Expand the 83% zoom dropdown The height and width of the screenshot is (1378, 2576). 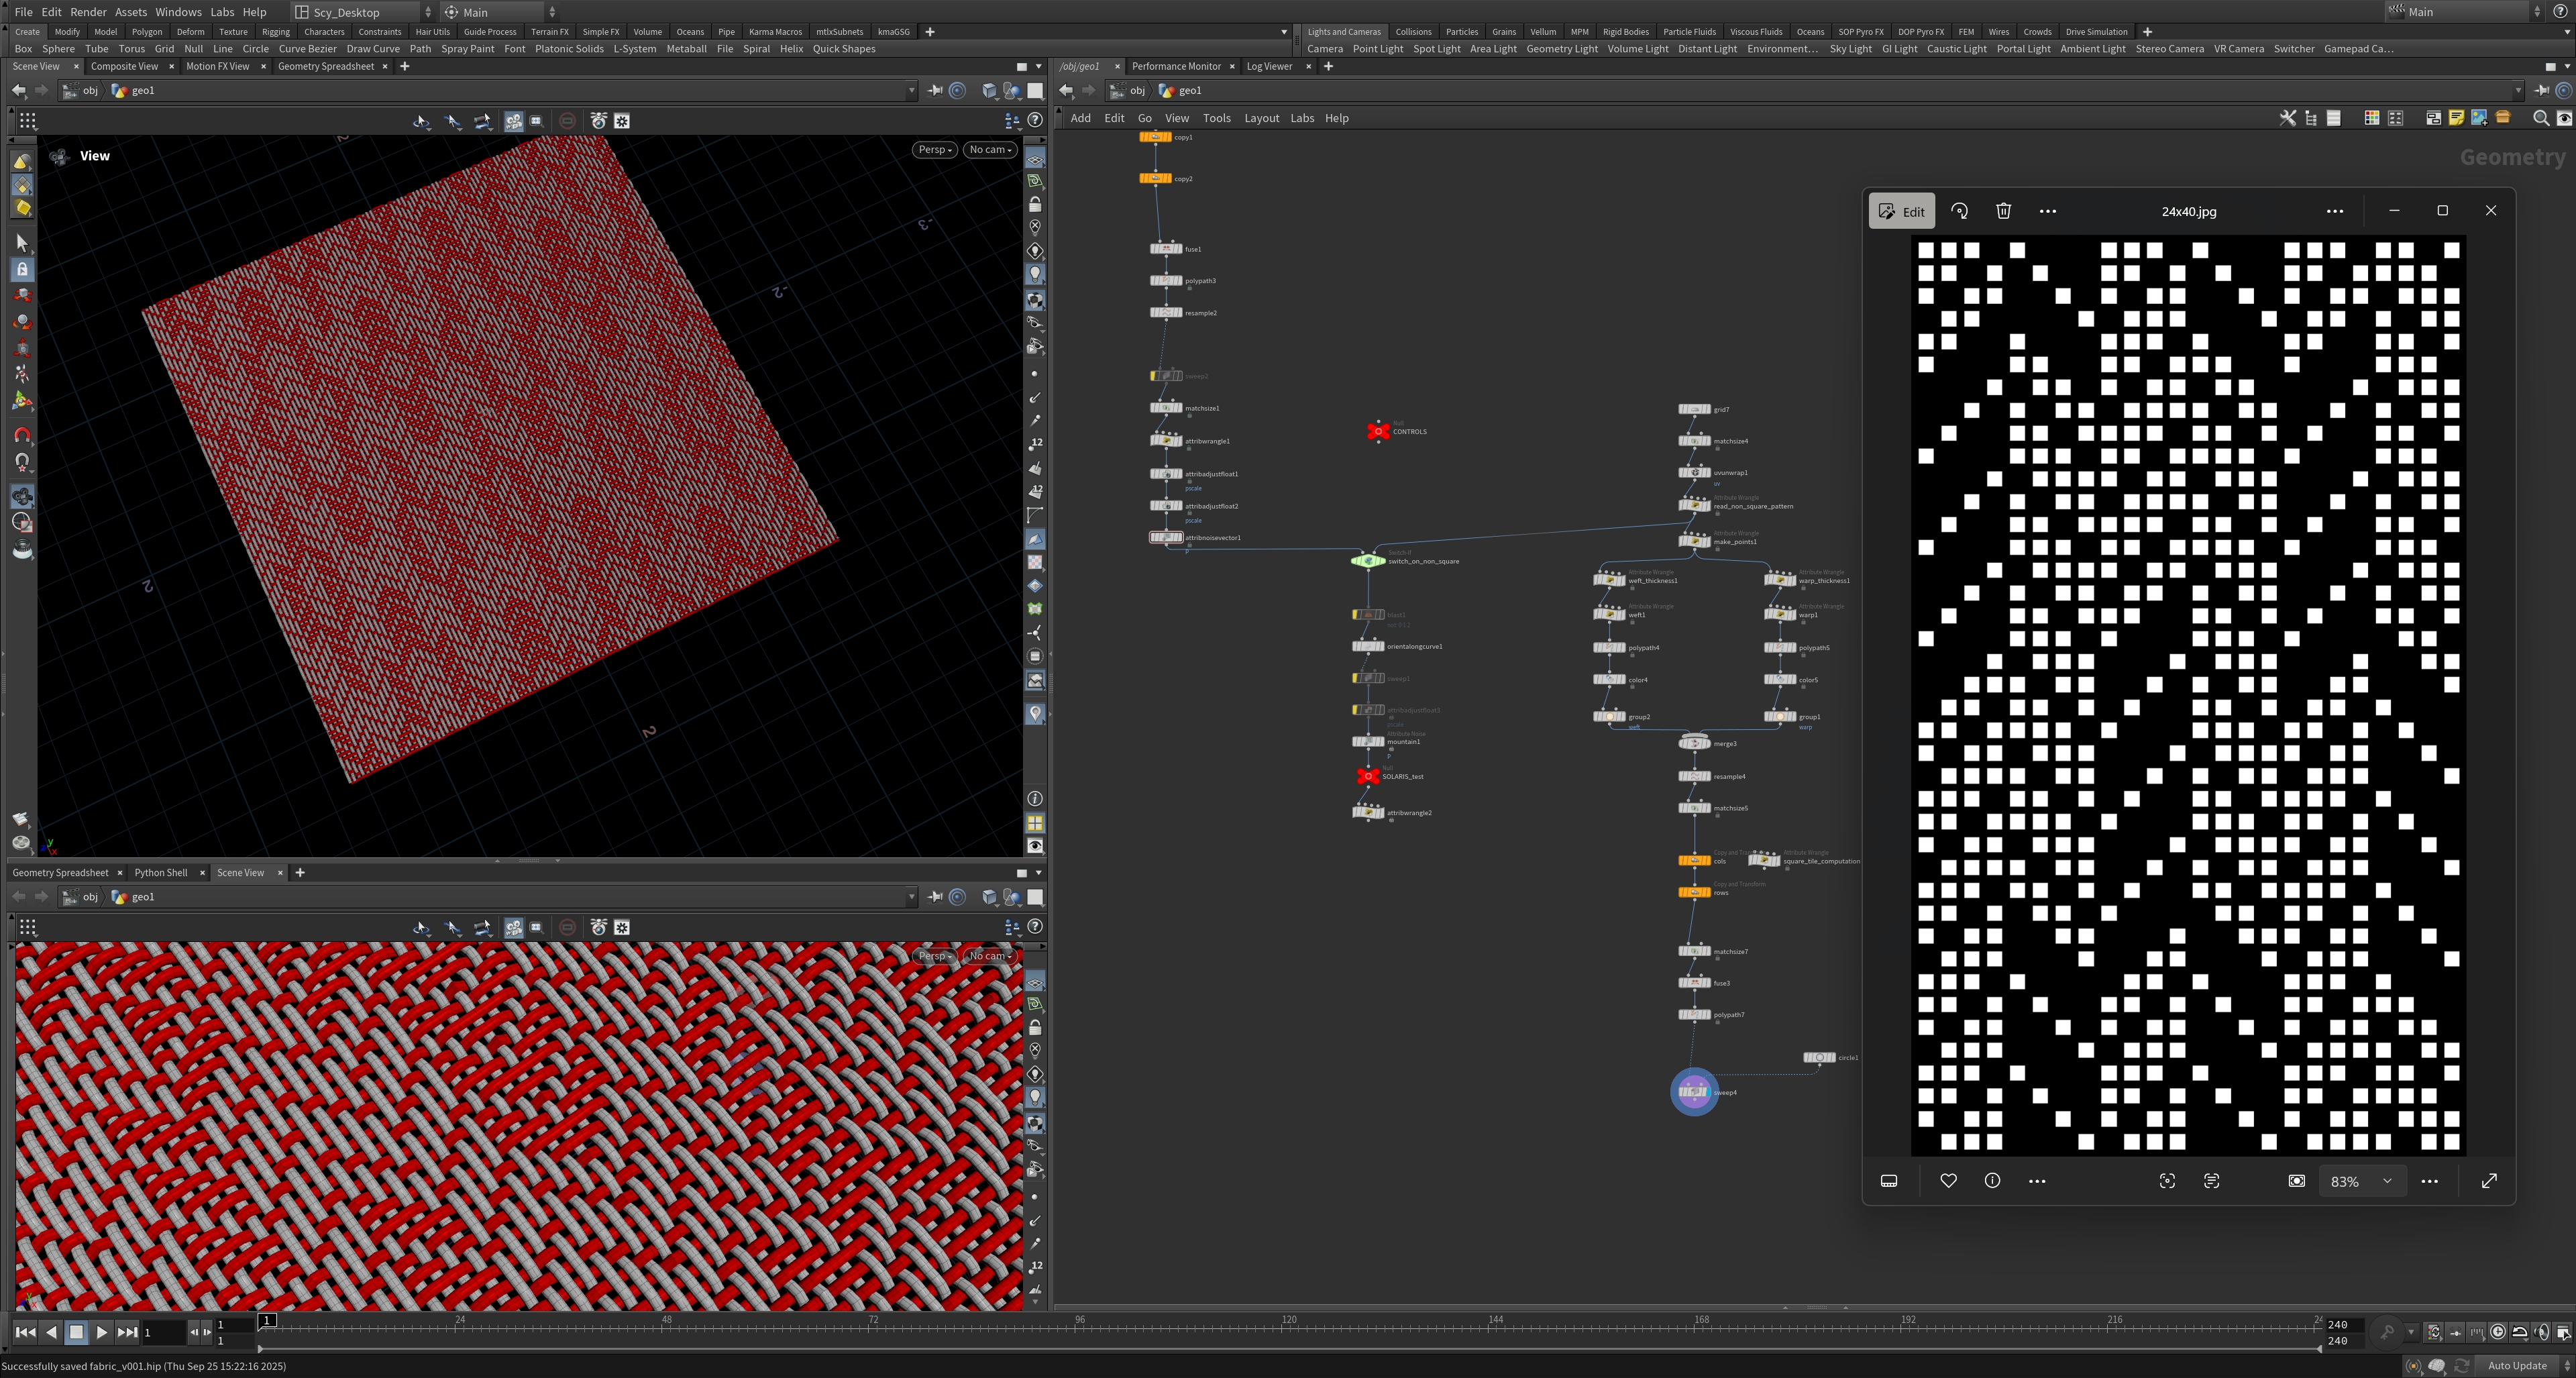tap(2387, 1180)
